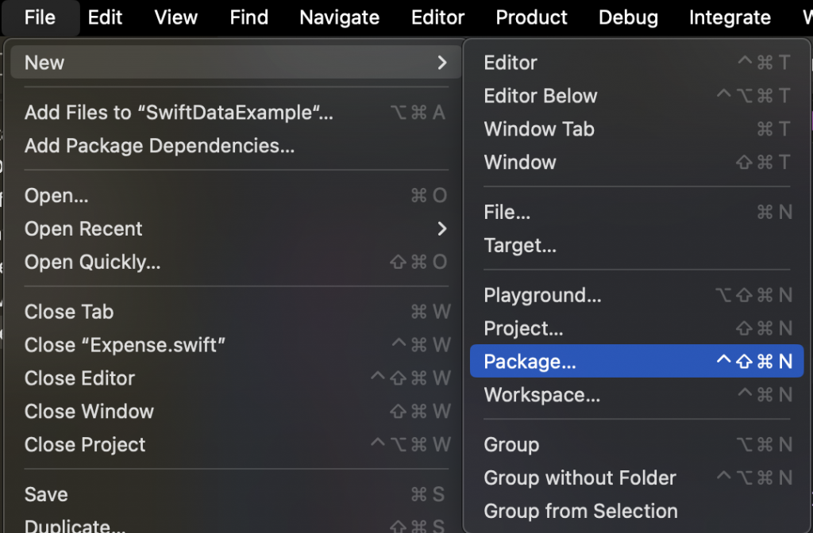Create a new Package…
Screen dimensions: 813x533
[x=530, y=362]
